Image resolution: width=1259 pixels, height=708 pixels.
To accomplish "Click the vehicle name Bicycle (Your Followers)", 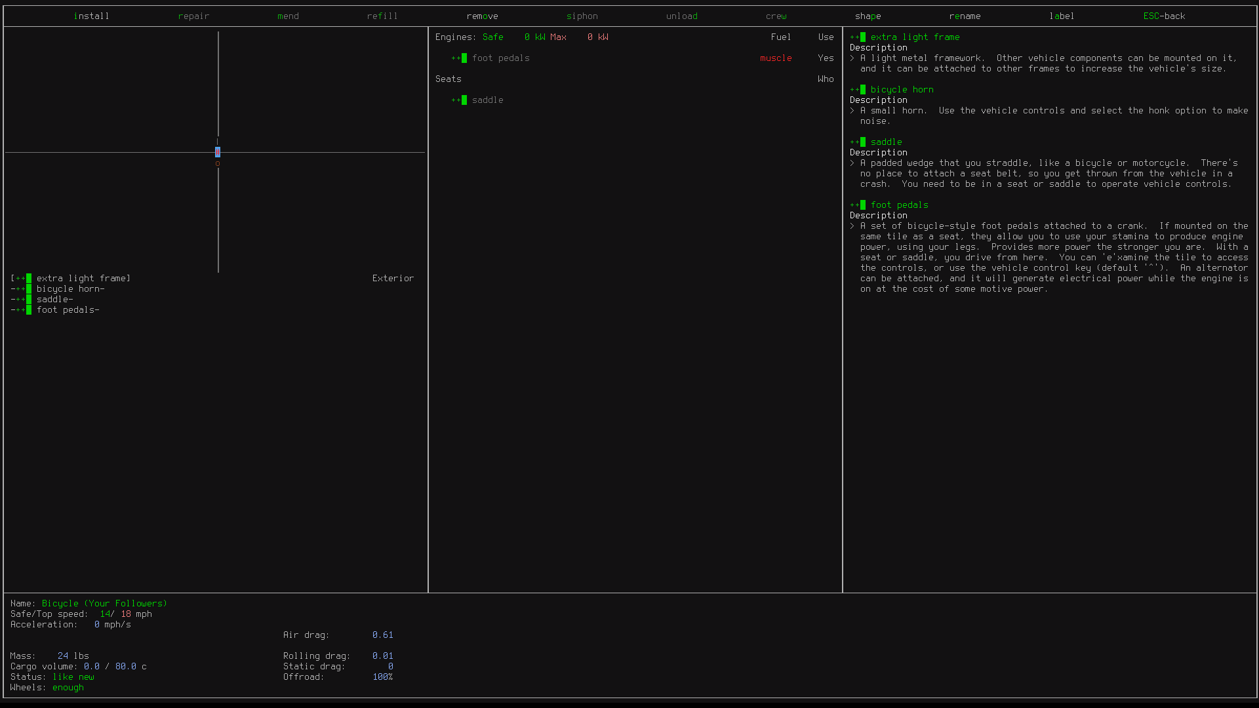I will [x=104, y=604].
